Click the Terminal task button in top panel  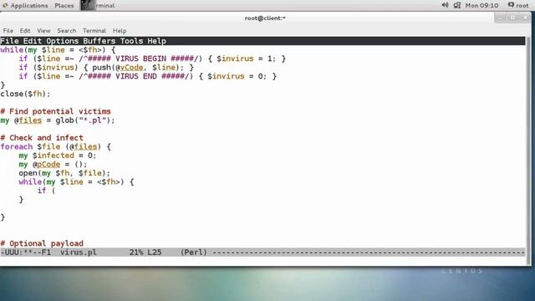point(99,6)
